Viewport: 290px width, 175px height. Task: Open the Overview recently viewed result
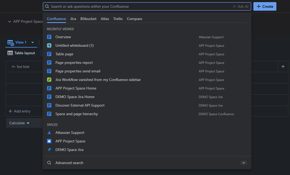pos(147,37)
